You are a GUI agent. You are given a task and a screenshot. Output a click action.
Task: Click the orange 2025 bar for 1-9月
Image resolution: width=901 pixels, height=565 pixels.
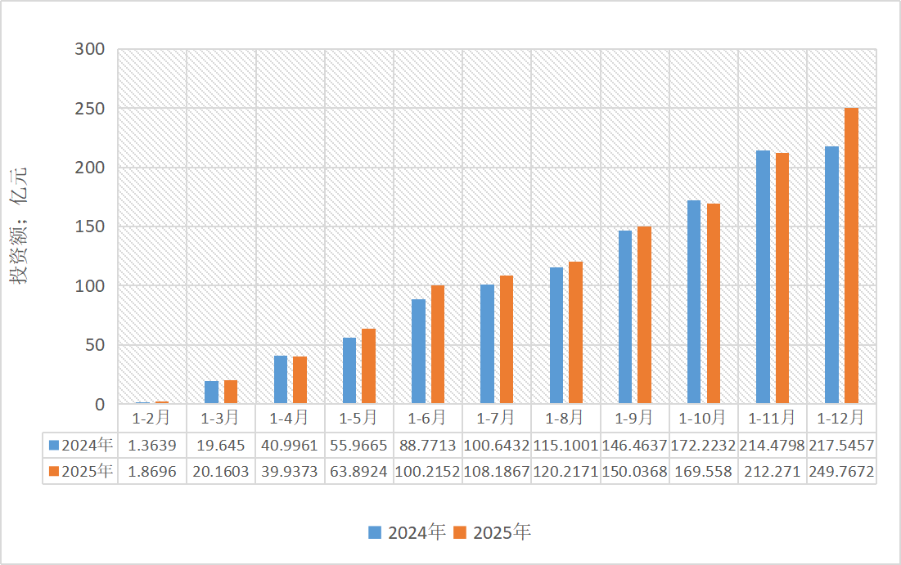click(x=644, y=316)
